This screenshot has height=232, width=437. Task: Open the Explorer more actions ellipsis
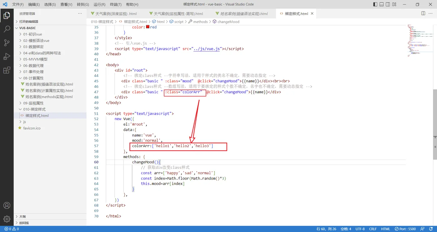tap(80, 14)
